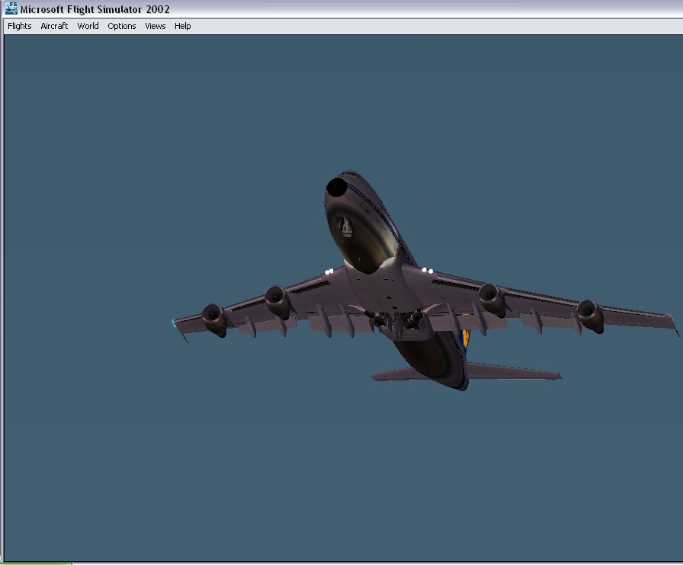Image resolution: width=683 pixels, height=565 pixels.
Task: Open the Views menu
Action: (x=155, y=26)
